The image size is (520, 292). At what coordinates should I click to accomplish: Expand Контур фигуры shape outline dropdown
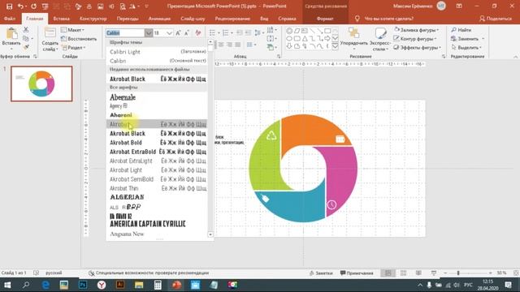point(415,39)
